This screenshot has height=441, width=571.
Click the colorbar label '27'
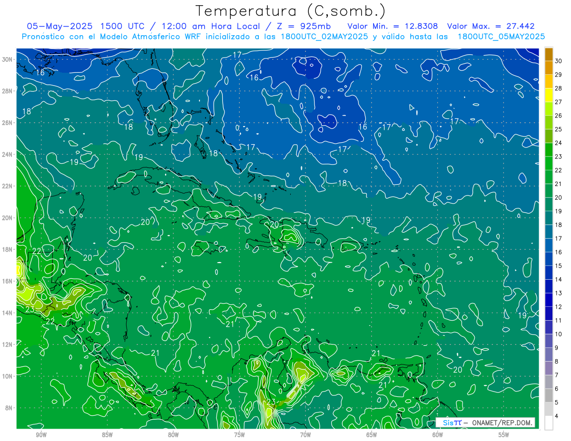[x=559, y=102]
